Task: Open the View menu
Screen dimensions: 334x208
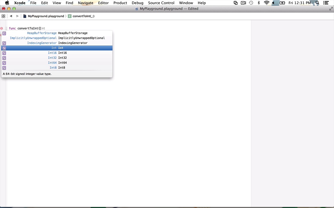Action: (57, 3)
